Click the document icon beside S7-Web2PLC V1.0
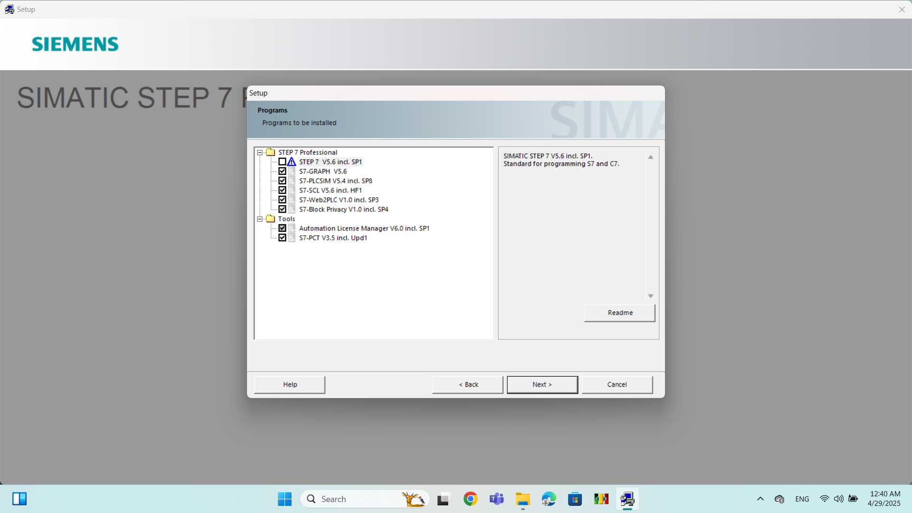The image size is (912, 513). click(x=292, y=200)
